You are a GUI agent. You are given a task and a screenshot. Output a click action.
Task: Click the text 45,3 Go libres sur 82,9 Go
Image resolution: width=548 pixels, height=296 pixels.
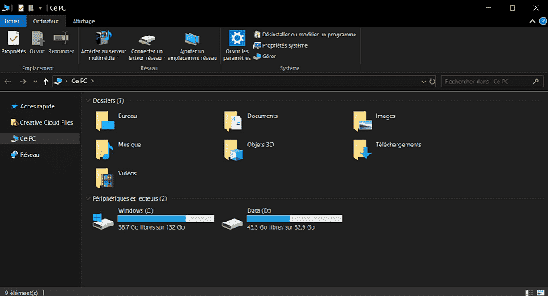click(x=281, y=227)
